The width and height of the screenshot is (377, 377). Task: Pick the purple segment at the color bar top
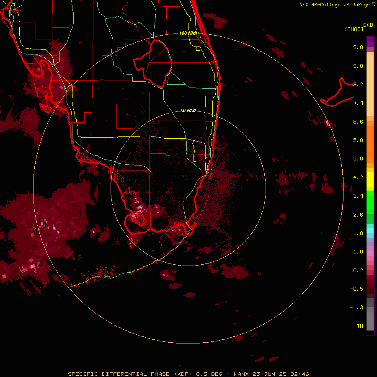coord(370,42)
